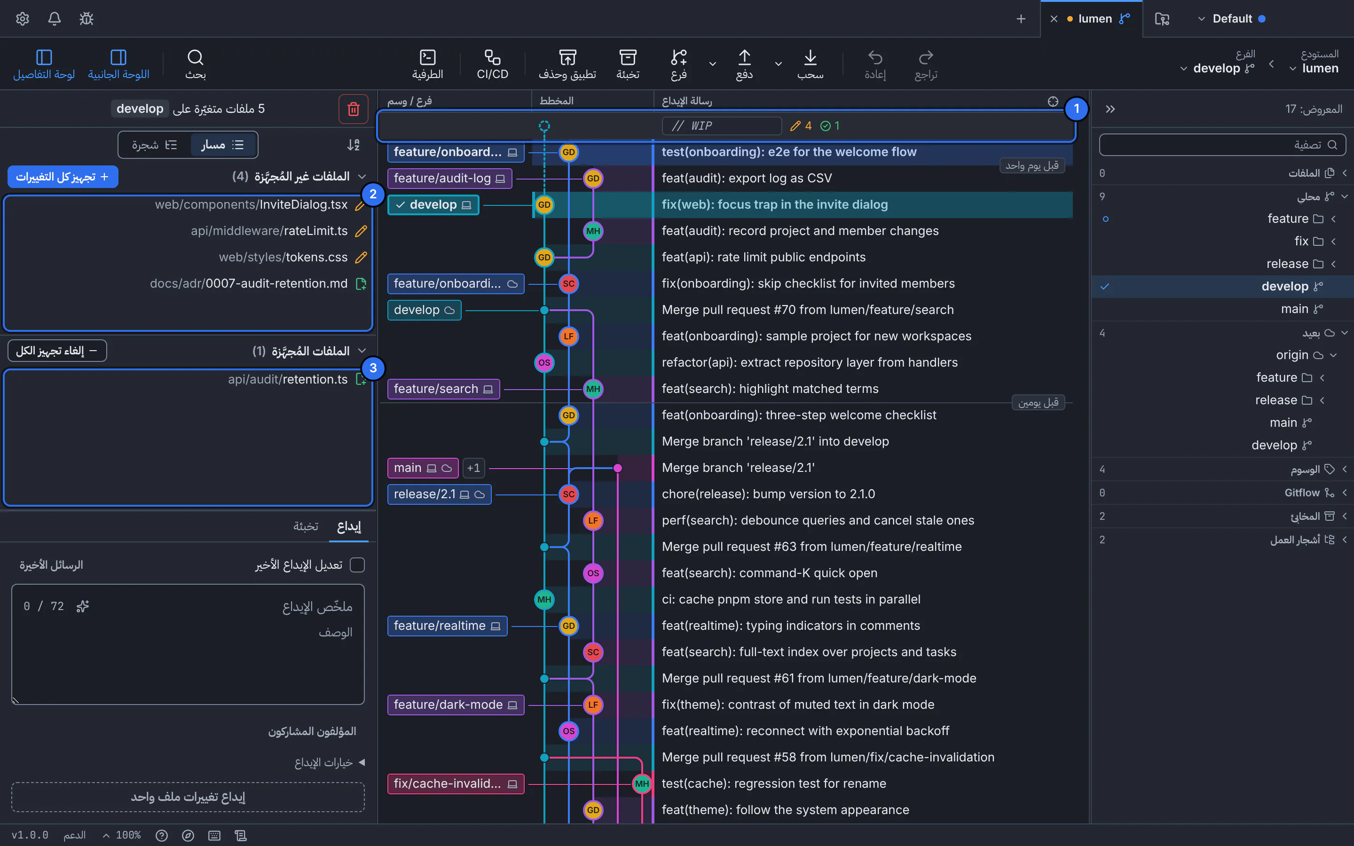This screenshot has width=1354, height=846.
Task: Open the settings gear icon
Action: click(23, 18)
